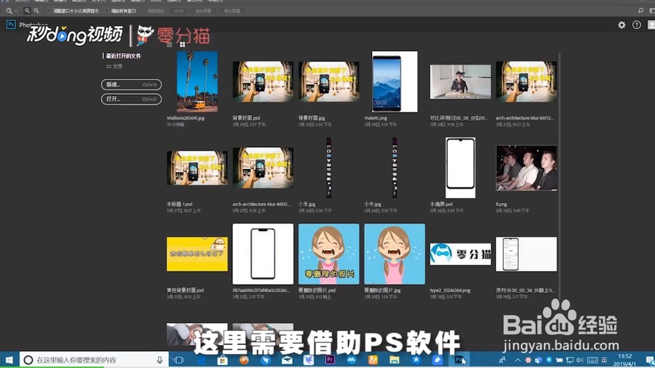Image resolution: width=655 pixels, height=368 pixels.
Task: Open the 9b7aa696c017af4ba5c3536c phone thumbnail
Action: click(263, 254)
